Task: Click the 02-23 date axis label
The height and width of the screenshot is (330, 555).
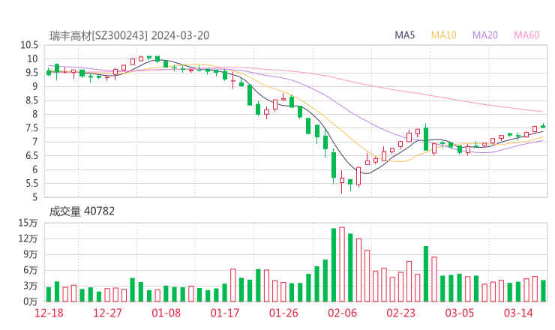Action: (x=400, y=313)
